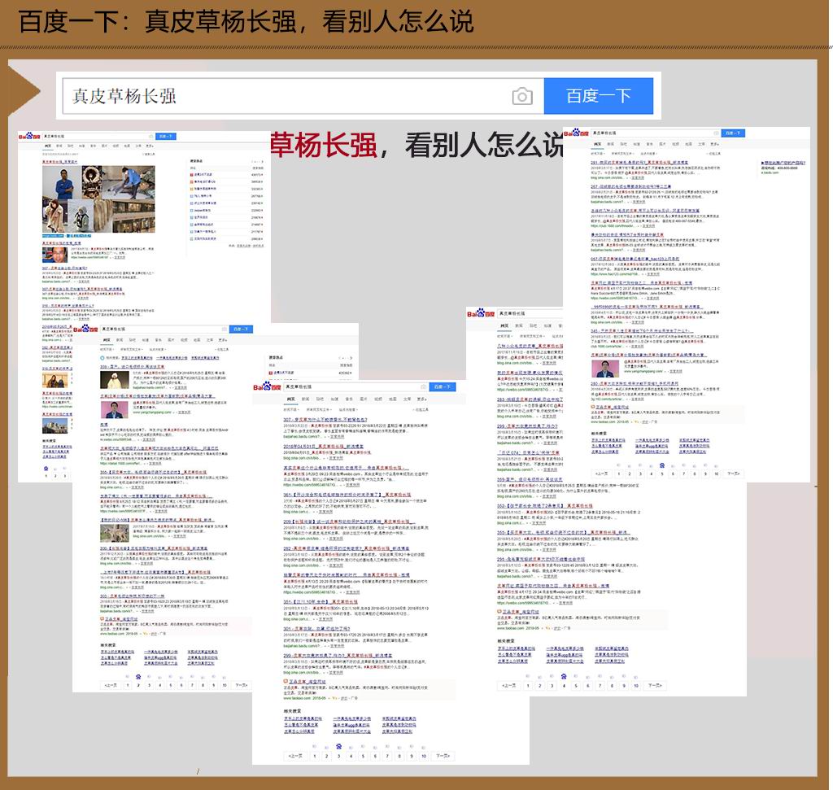Viewport: 833px width, 790px height.
Task: Click 下一页 in the bottom-center screenshot pagination
Action: point(443,756)
